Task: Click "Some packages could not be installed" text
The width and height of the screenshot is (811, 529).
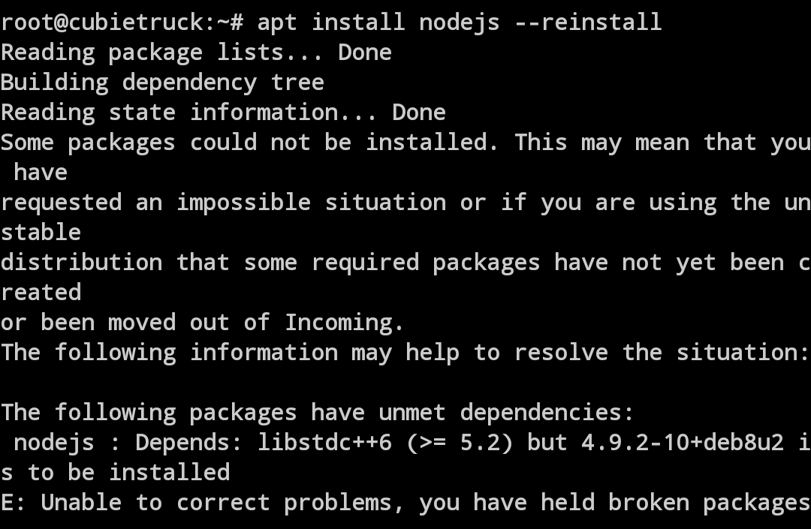Action: click(x=249, y=142)
